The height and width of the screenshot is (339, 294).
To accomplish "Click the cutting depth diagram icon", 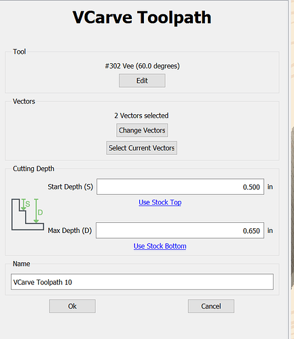I will pyautogui.click(x=28, y=214).
